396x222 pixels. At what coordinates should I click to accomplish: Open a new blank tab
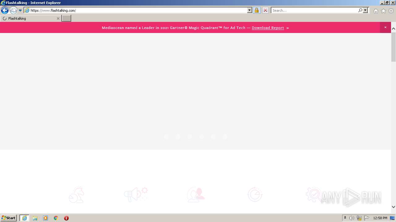[x=67, y=18]
